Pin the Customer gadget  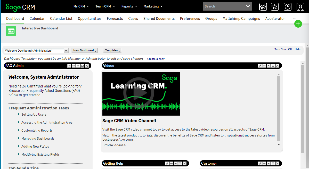click(x=264, y=164)
